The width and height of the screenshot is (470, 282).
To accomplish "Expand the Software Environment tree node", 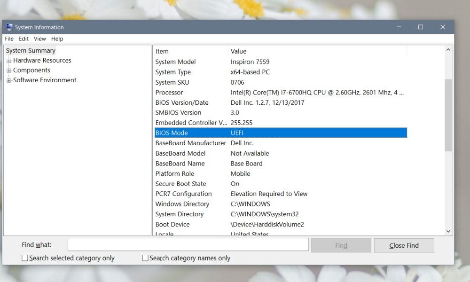I will tap(8, 80).
